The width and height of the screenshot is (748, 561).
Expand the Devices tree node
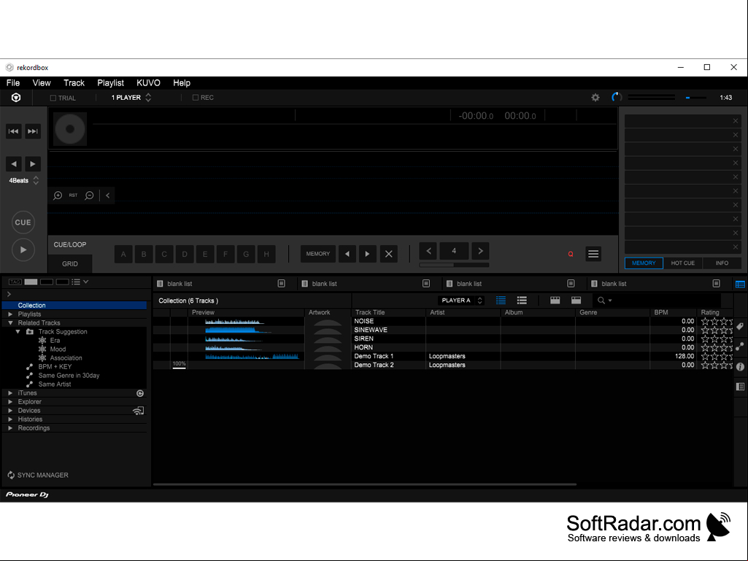[10, 410]
